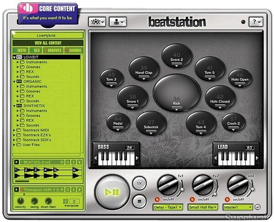Open the Delay - Tape1 effect dropdown

pyautogui.click(x=168, y=207)
